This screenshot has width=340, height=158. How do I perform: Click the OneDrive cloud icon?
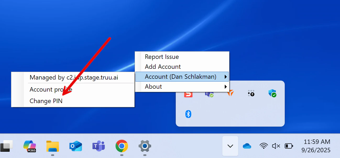tap(247, 146)
